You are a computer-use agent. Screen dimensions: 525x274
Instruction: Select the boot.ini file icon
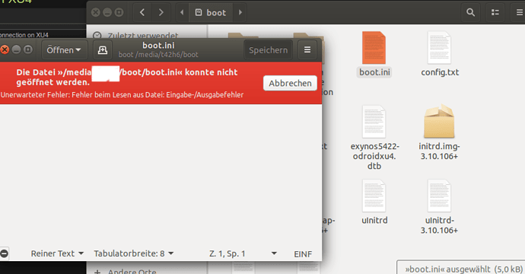374,48
